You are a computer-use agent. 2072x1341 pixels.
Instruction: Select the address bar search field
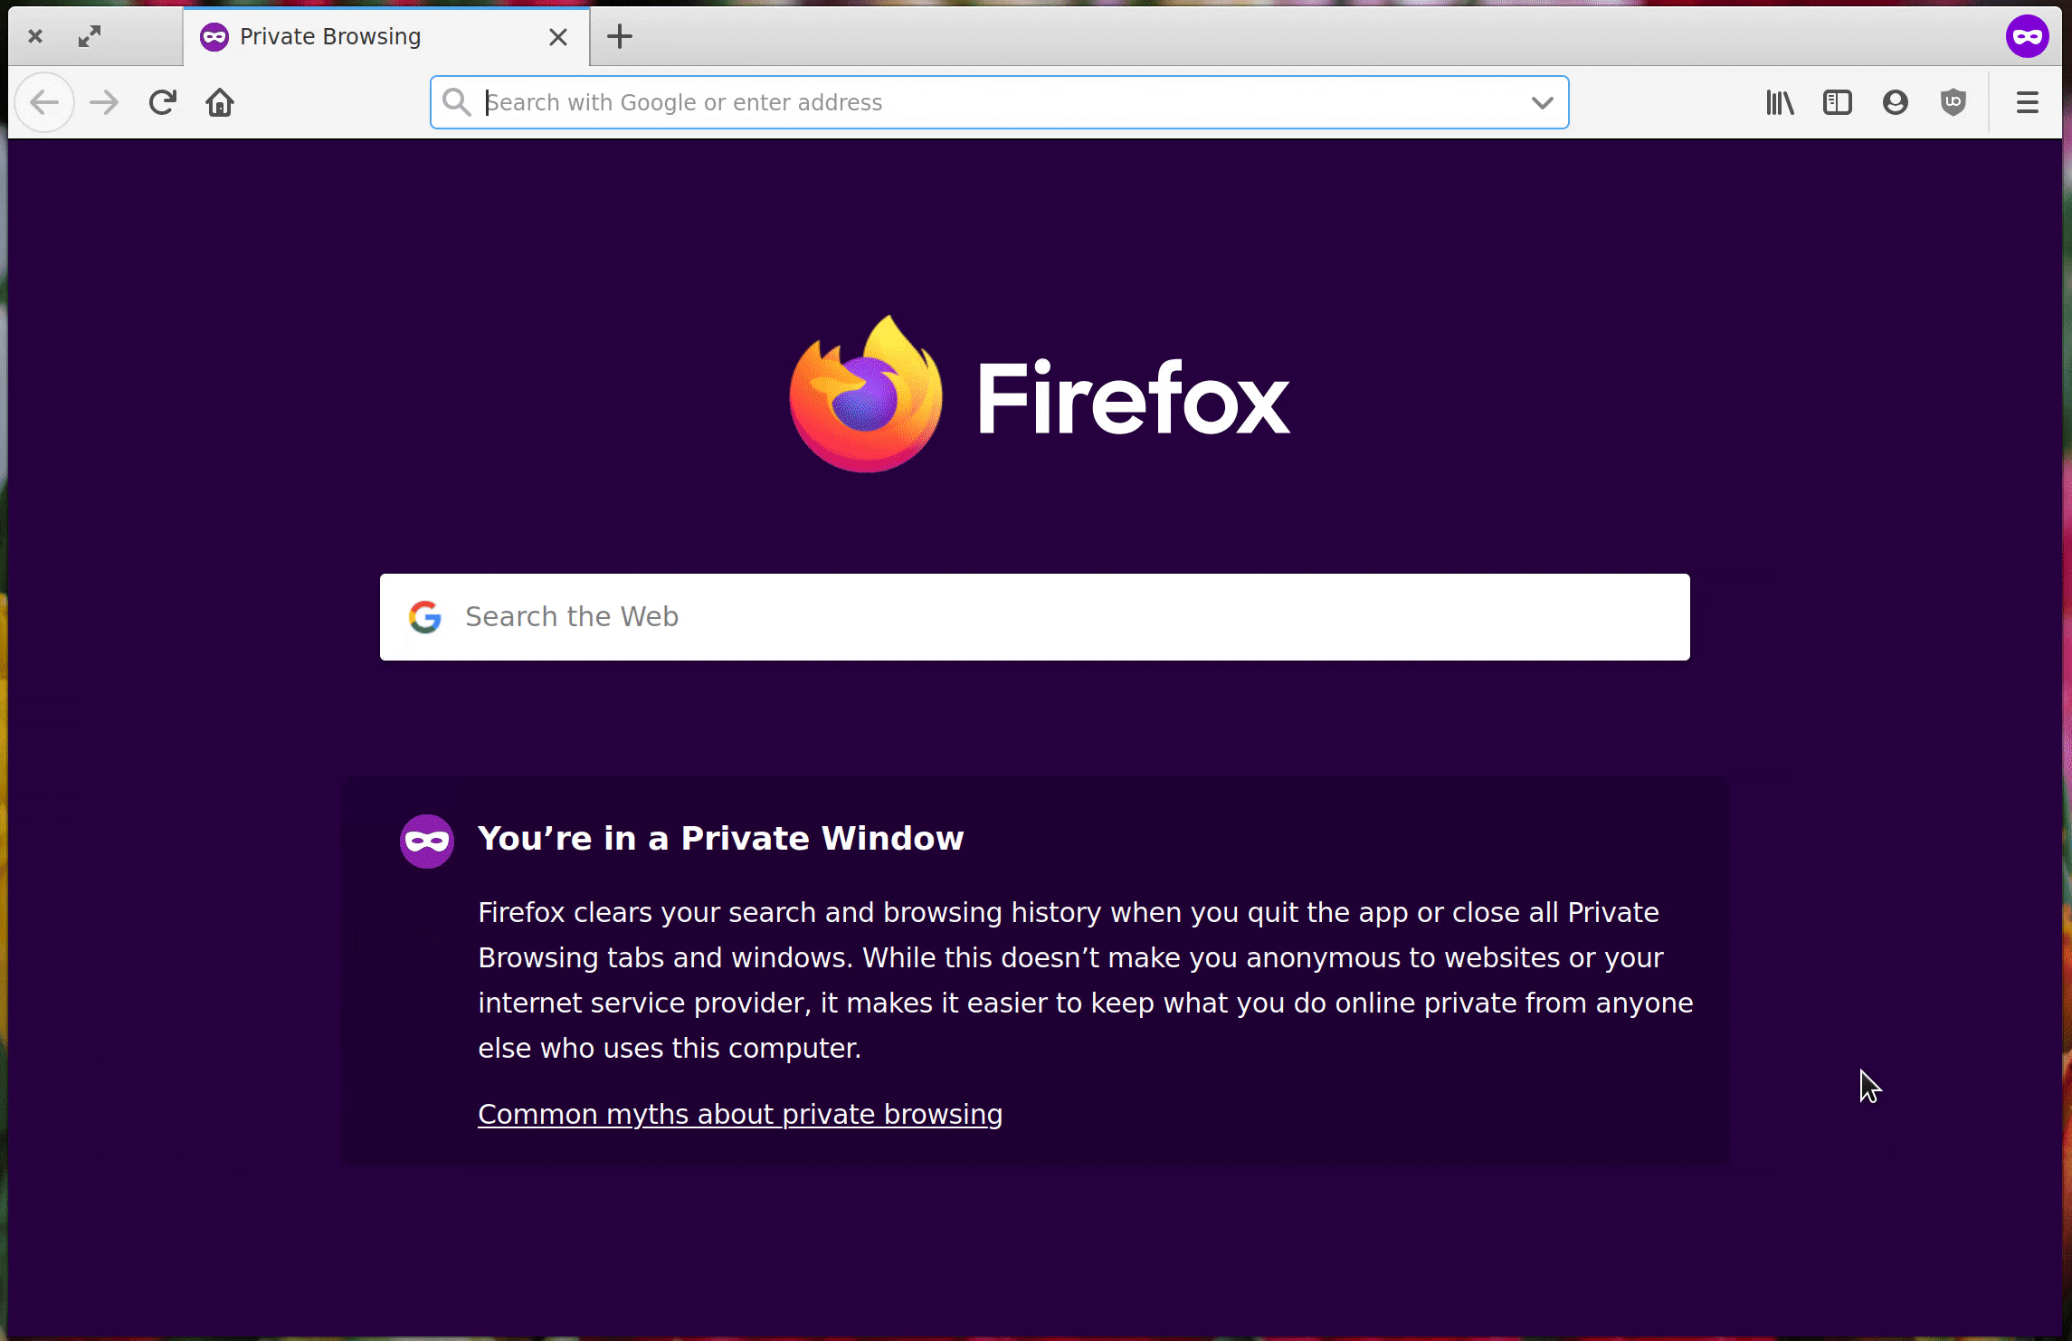click(997, 101)
